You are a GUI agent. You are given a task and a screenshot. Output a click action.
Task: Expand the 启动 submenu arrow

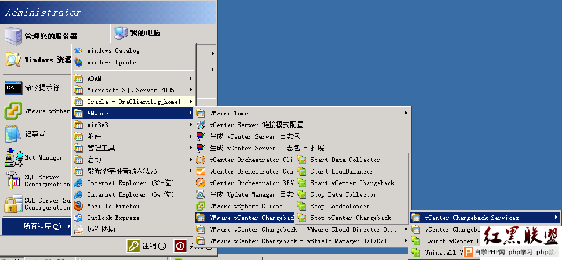pyautogui.click(x=191, y=160)
